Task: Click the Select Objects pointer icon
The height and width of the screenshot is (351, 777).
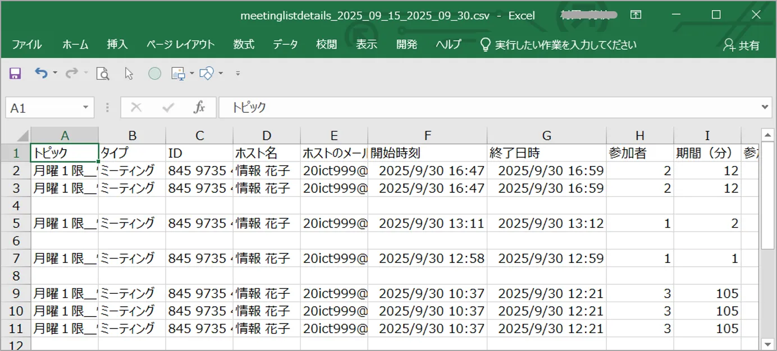Action: coord(129,73)
